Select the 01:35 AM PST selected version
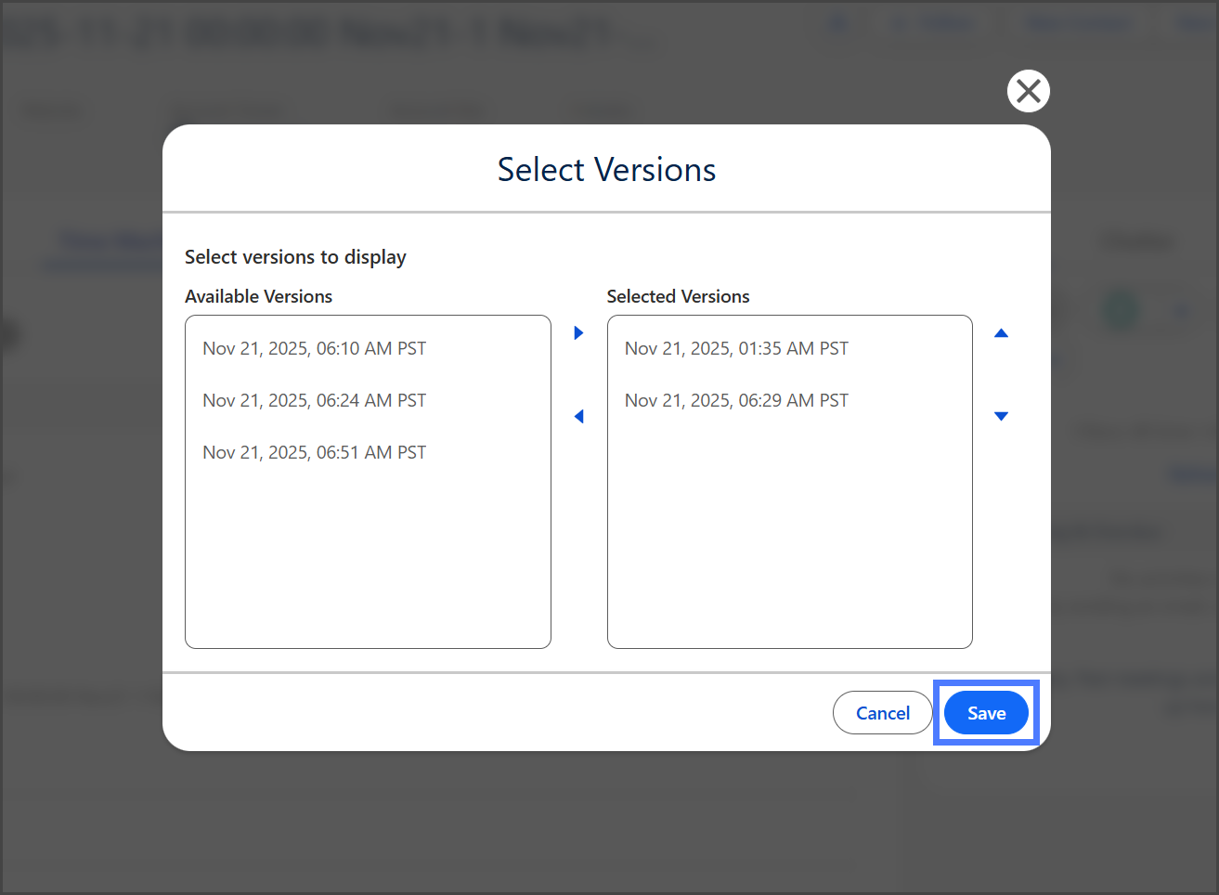The width and height of the screenshot is (1219, 895). click(x=736, y=348)
